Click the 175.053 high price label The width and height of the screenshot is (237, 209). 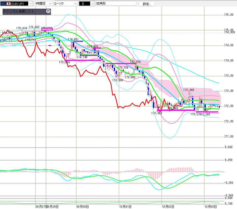pos(34,27)
